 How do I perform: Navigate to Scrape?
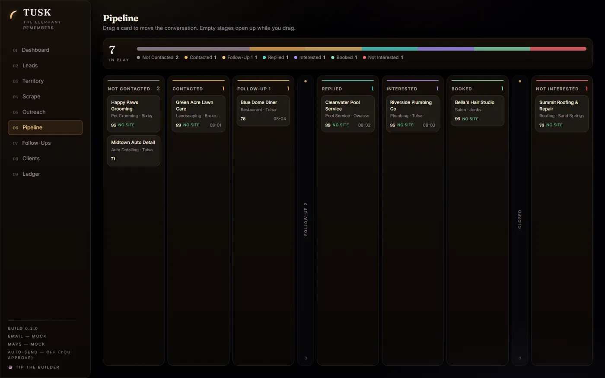[x=45, y=97]
